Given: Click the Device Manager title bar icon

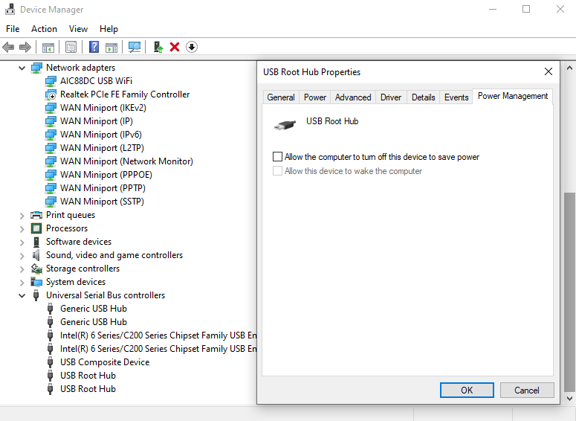Looking at the screenshot, I should coord(10,9).
